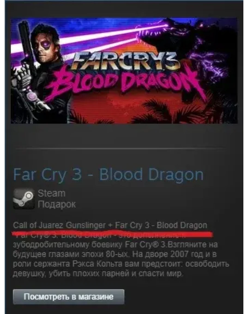Screen dimensions: 248x314
Task: Click the Far Cry 3 Blood Dragon banner
Action: (x=124, y=70)
